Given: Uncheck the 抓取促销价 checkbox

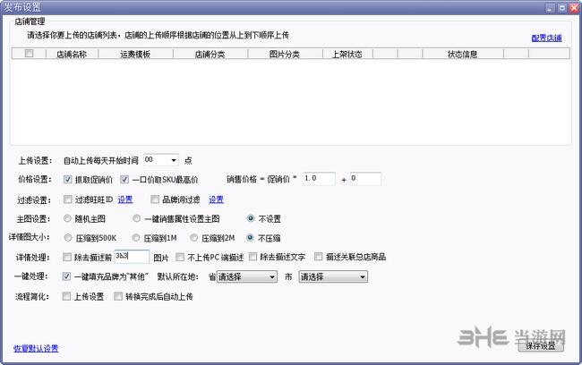Looking at the screenshot, I should 67,180.
